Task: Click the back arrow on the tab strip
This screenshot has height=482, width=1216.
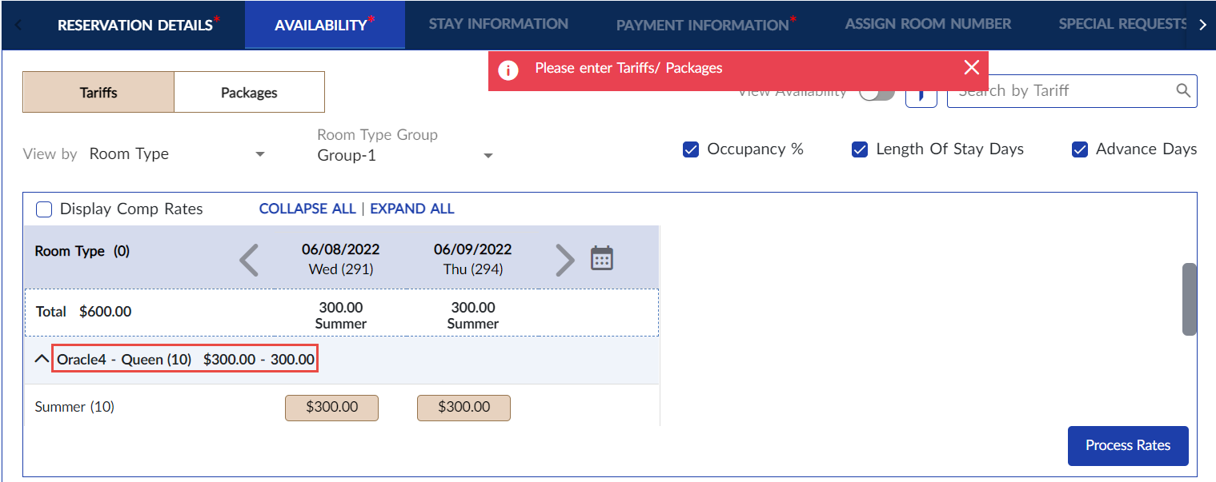Action: 16,24
